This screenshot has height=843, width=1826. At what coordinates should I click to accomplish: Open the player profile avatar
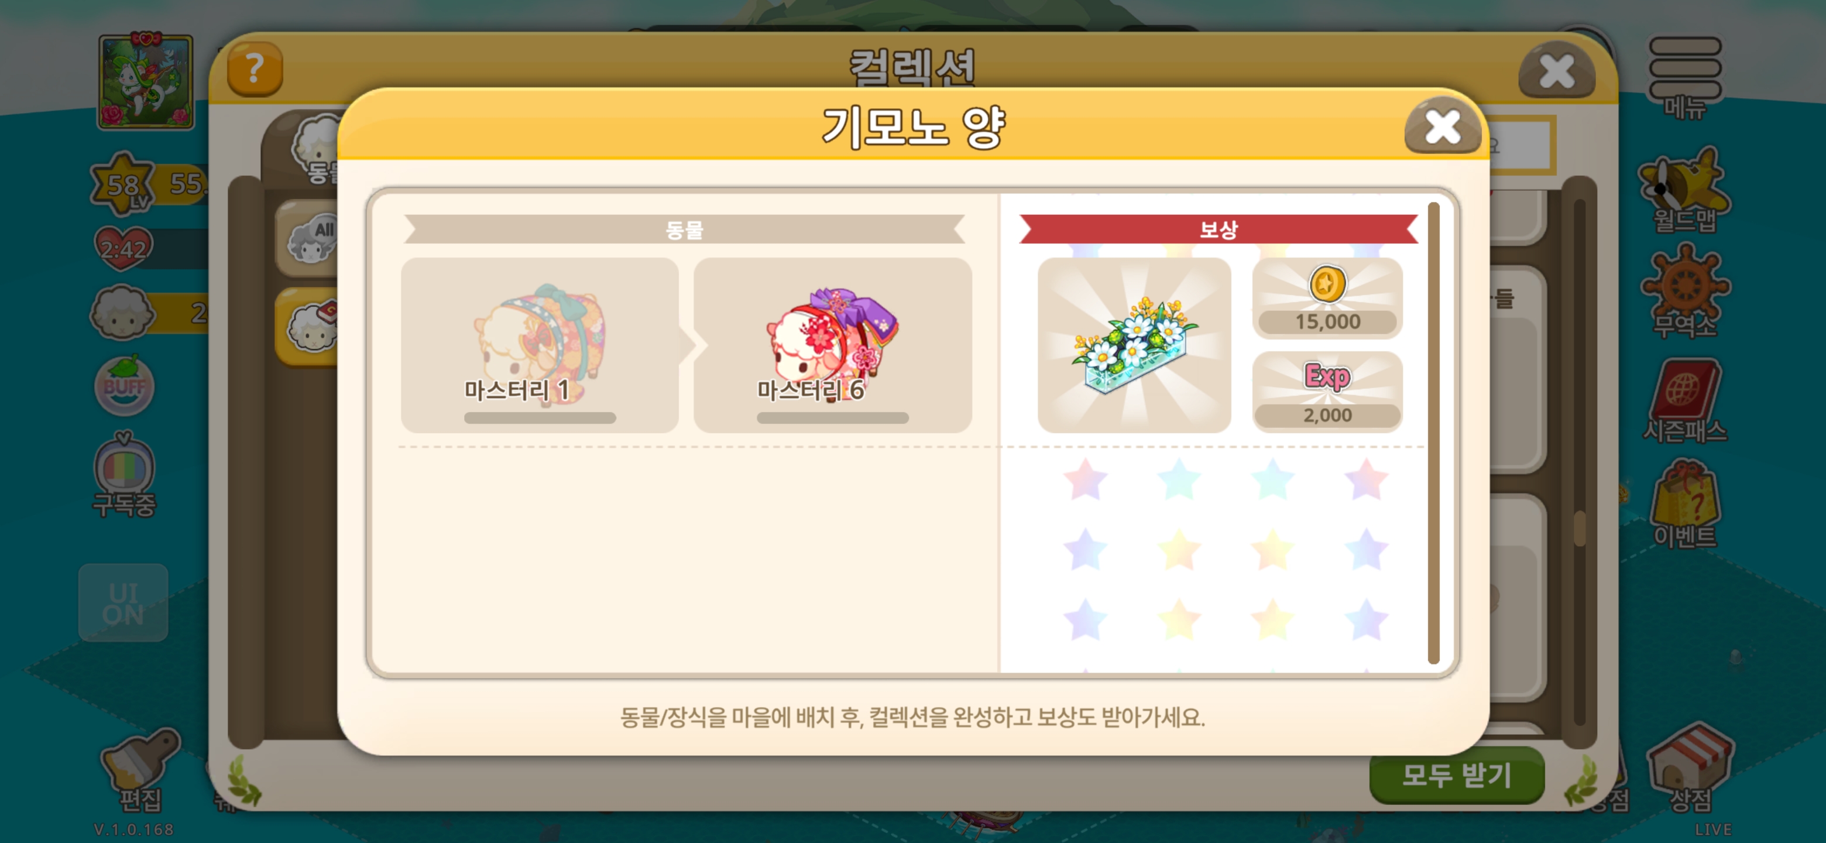tap(145, 81)
